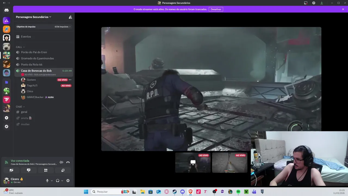Open the weather widget showing 23°C
Screen dimensions: 348x196
click(x=13, y=192)
